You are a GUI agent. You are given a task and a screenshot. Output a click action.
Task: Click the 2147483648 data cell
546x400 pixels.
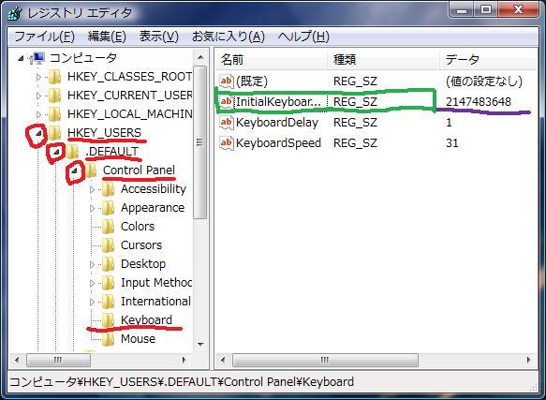tap(479, 102)
